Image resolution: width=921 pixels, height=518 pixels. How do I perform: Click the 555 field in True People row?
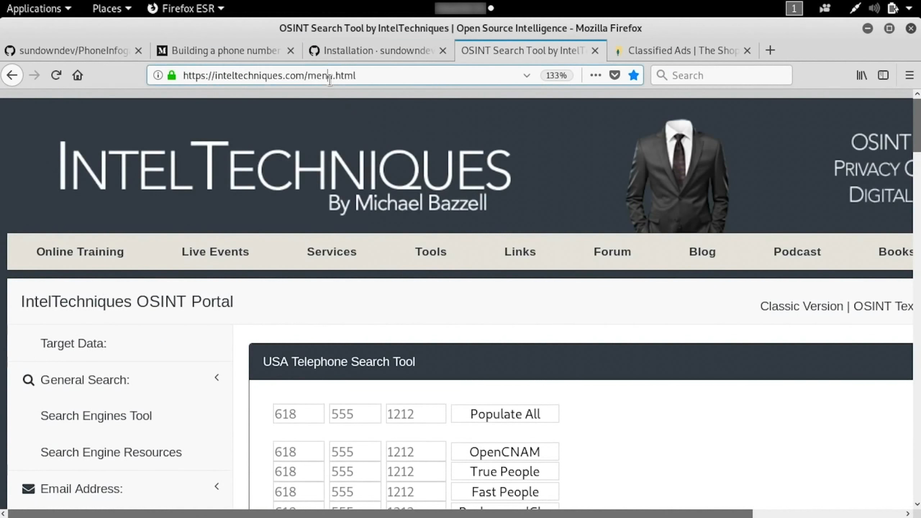[355, 471]
